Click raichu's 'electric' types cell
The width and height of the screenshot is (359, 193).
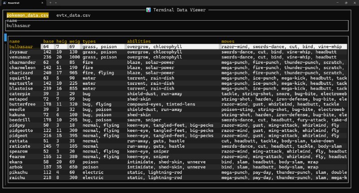93,178
